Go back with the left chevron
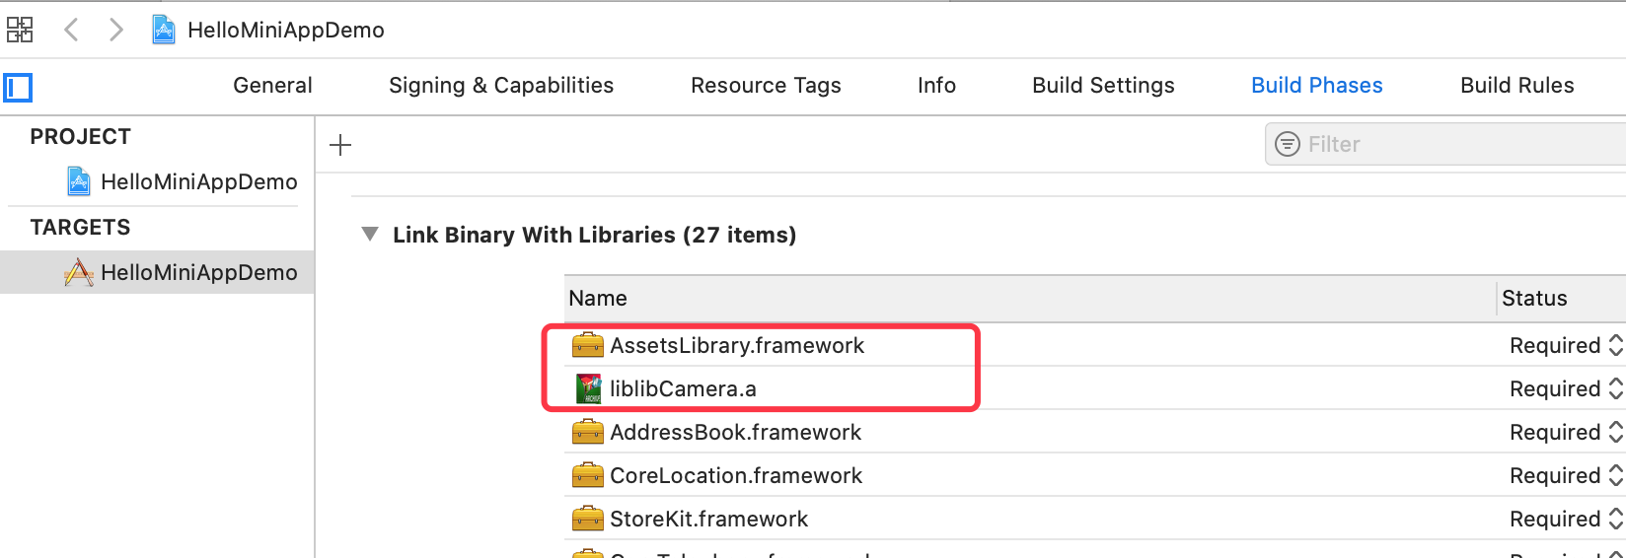1626x558 pixels. (71, 30)
